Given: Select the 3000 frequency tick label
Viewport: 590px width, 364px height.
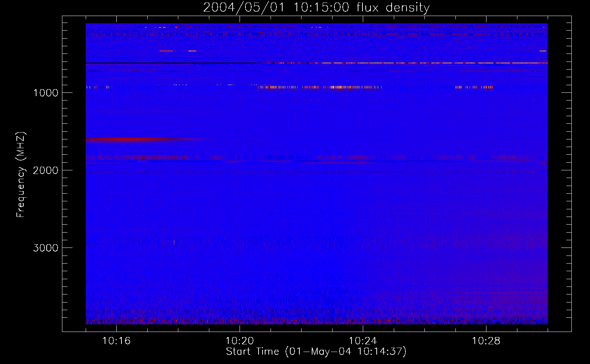Looking at the screenshot, I should [46, 248].
